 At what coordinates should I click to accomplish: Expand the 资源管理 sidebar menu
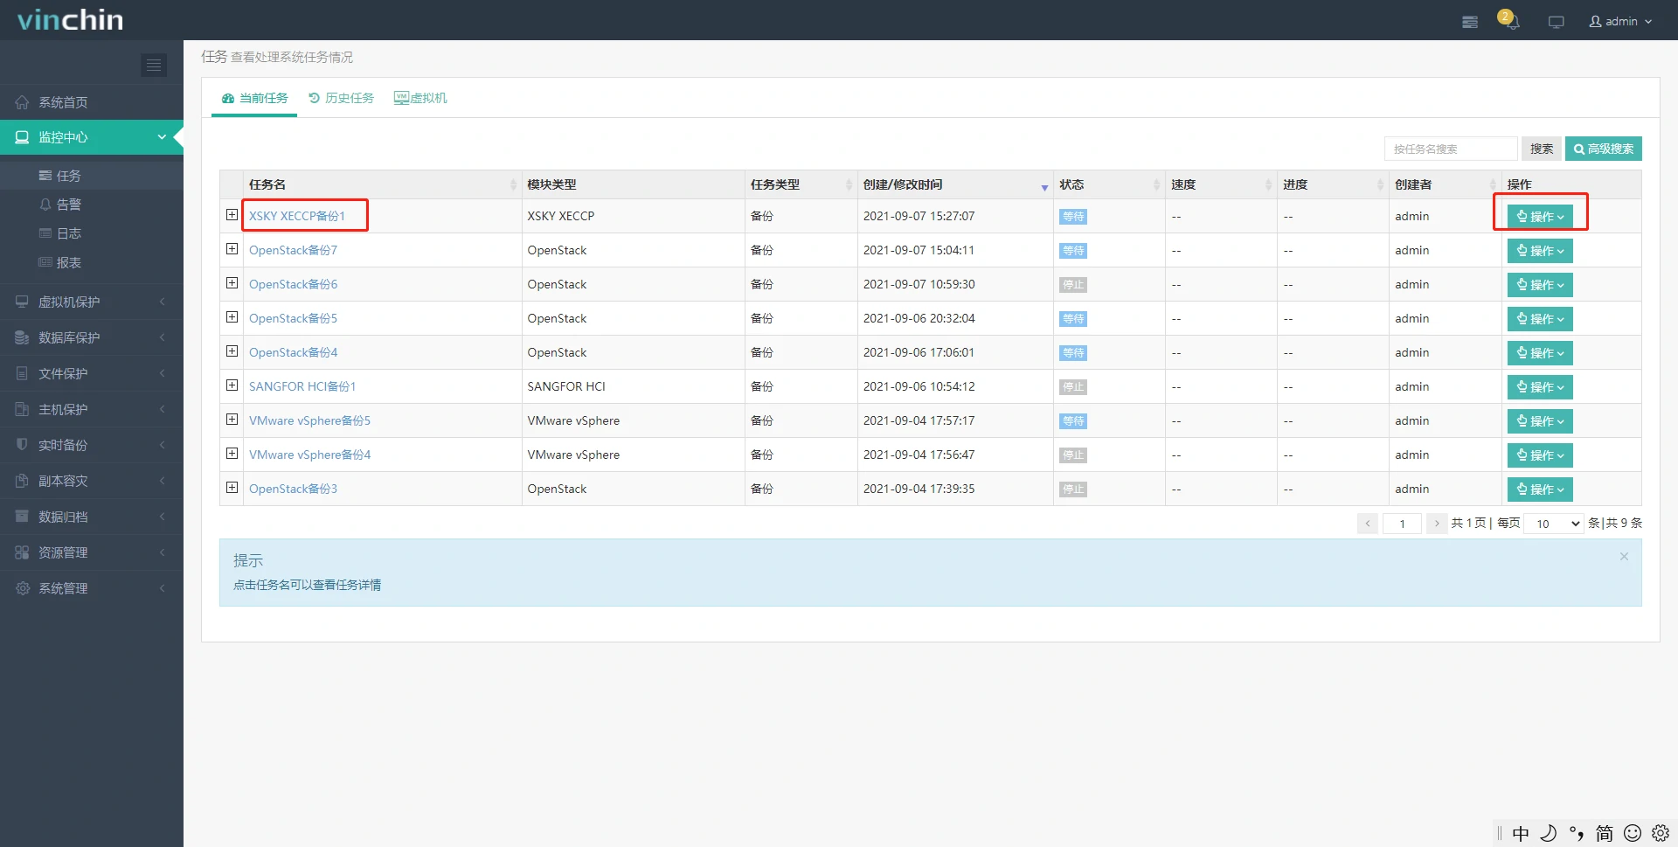point(92,552)
